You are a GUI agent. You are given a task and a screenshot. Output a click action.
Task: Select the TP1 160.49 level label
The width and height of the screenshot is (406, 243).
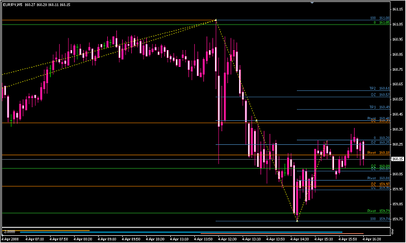pos(379,107)
